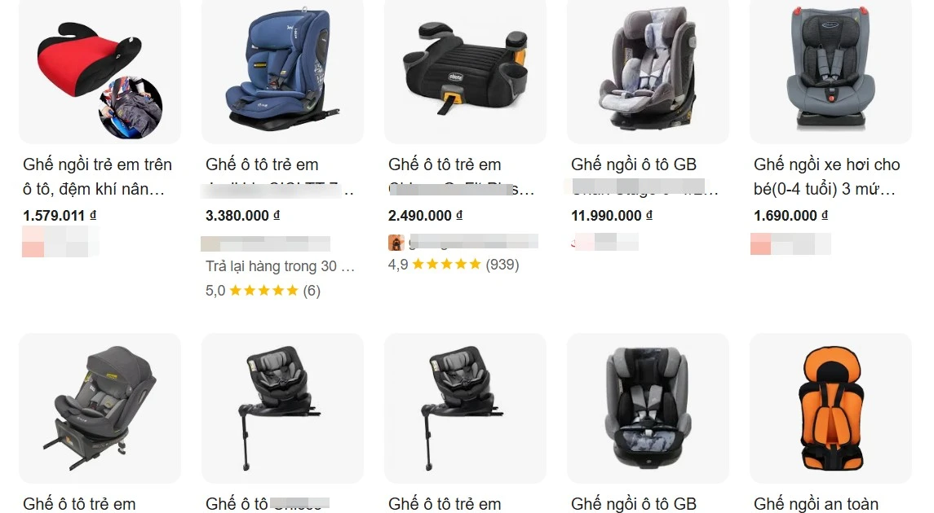Click 'Trả lại hàng trong 30' return policy text

pyautogui.click(x=280, y=266)
